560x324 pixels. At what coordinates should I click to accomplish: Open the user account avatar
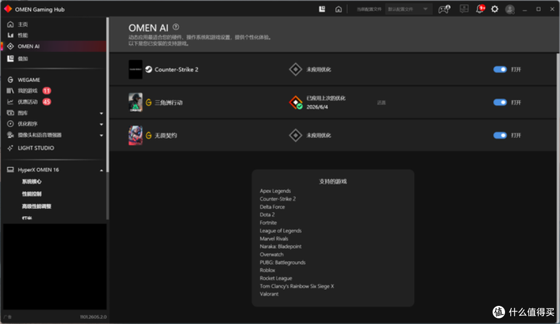point(510,9)
